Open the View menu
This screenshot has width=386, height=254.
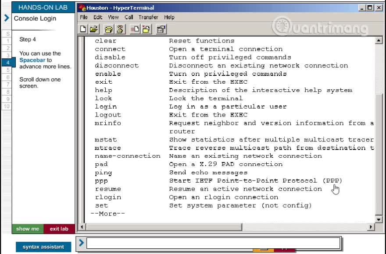click(x=113, y=17)
